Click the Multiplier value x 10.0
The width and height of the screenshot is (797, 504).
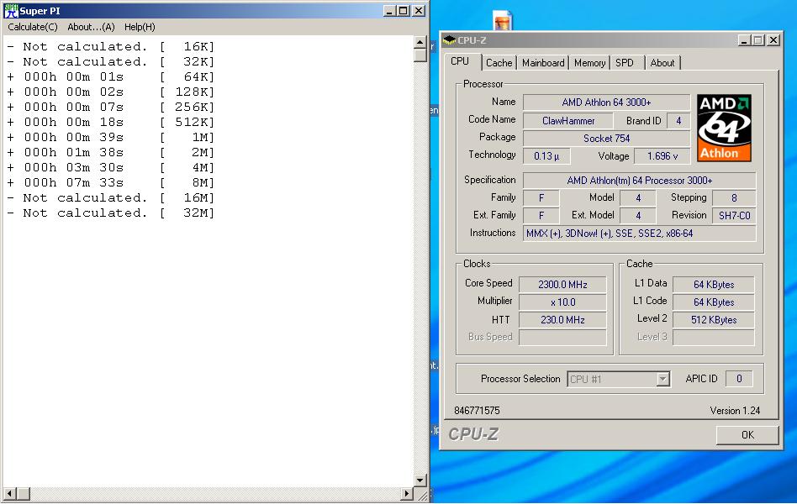[562, 302]
